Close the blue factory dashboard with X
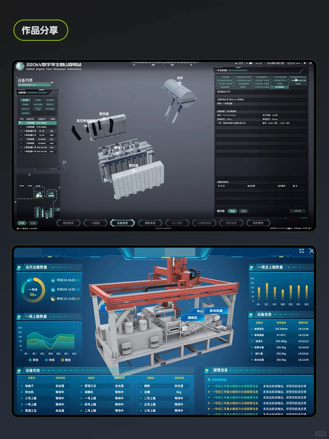 (x=311, y=251)
